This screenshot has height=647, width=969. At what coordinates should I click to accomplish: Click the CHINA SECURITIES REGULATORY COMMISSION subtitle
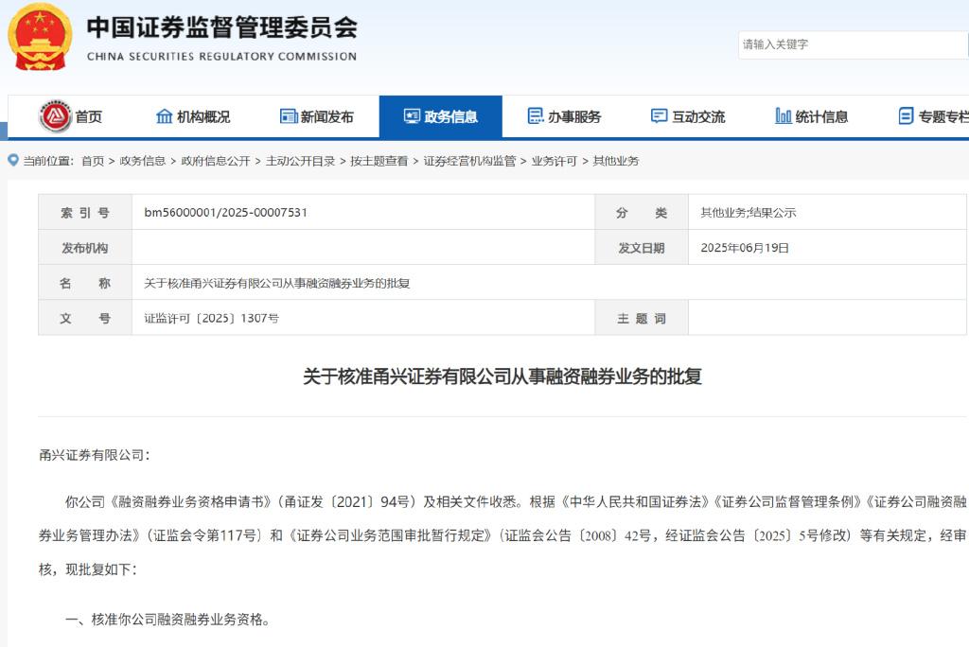click(x=221, y=56)
